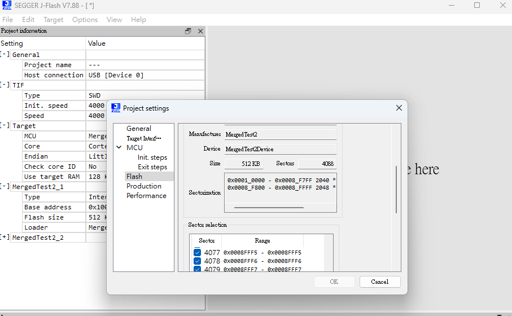Click the Sector column header
512x316 pixels.
coord(207,240)
